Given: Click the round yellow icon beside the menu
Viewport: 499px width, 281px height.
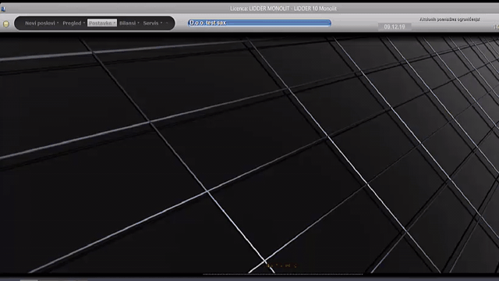Looking at the screenshot, I should tap(6, 24).
